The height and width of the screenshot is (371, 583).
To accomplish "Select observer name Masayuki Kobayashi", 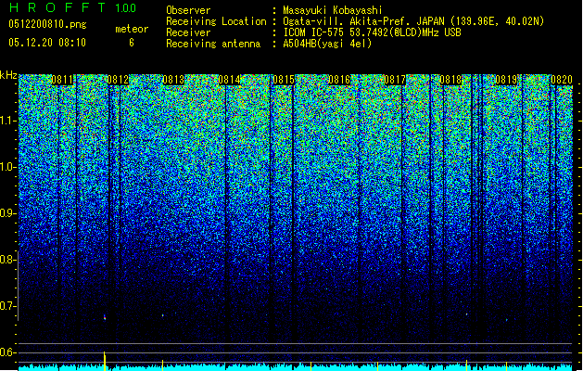I will (x=333, y=10).
